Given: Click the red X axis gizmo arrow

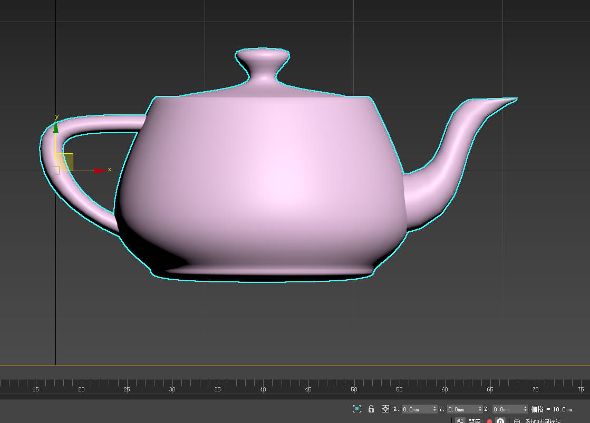Looking at the screenshot, I should (100, 171).
